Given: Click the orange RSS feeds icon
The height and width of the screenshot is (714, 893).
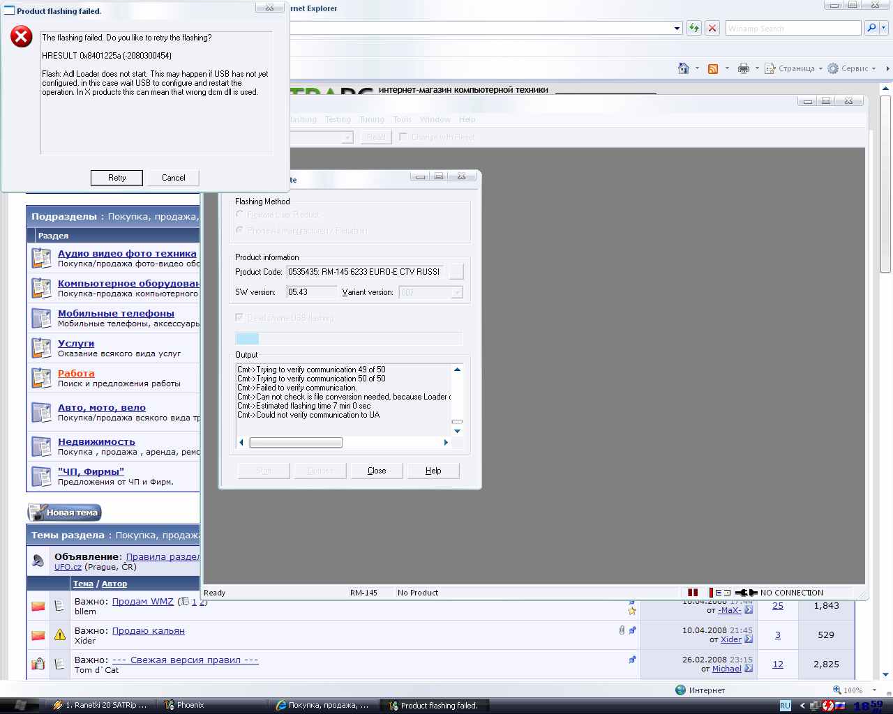Looking at the screenshot, I should pos(713,68).
